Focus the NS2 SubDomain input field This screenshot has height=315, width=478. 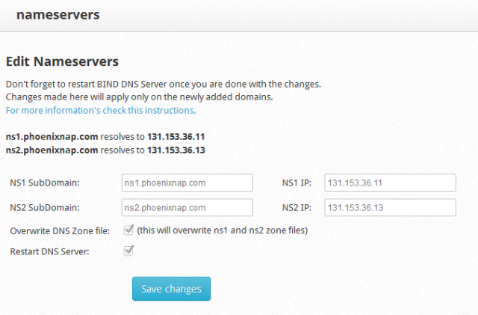[187, 207]
